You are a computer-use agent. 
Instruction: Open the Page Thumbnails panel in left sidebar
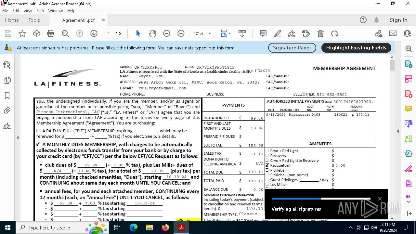7,80
